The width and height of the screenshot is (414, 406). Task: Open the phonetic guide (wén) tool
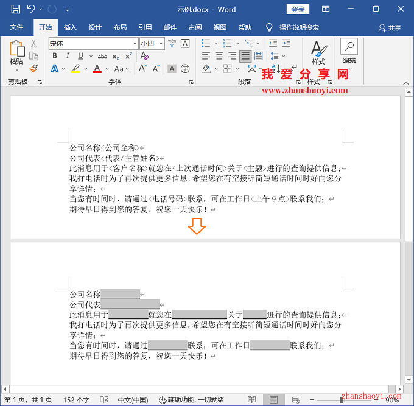[172, 43]
